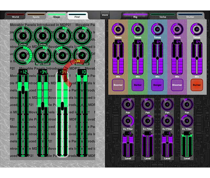Click the Tweak knob above Boomer
This screenshot has width=210, height=178.
(x=118, y=29)
